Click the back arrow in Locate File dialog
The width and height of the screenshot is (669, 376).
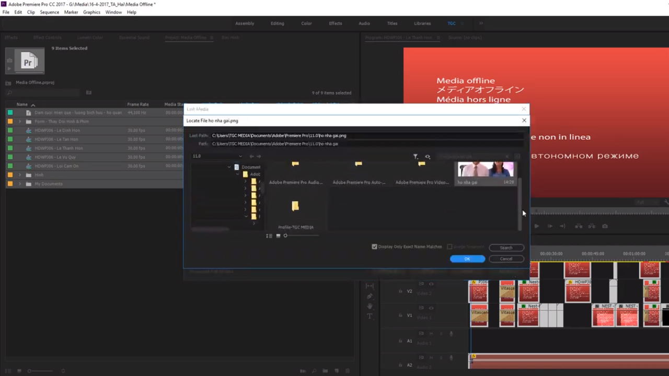point(251,156)
